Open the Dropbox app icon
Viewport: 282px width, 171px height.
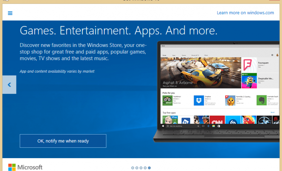tap(199, 100)
